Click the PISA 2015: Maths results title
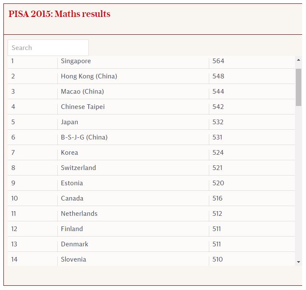This screenshot has height=290, width=306. [x=59, y=14]
